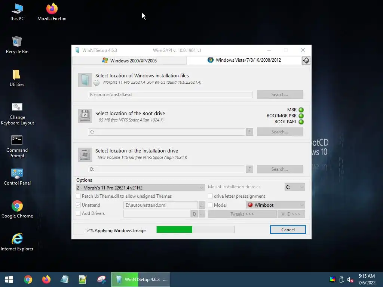Toggle Patch UxTheme.dll checkbox
This screenshot has width=383, height=287.
[79, 196]
